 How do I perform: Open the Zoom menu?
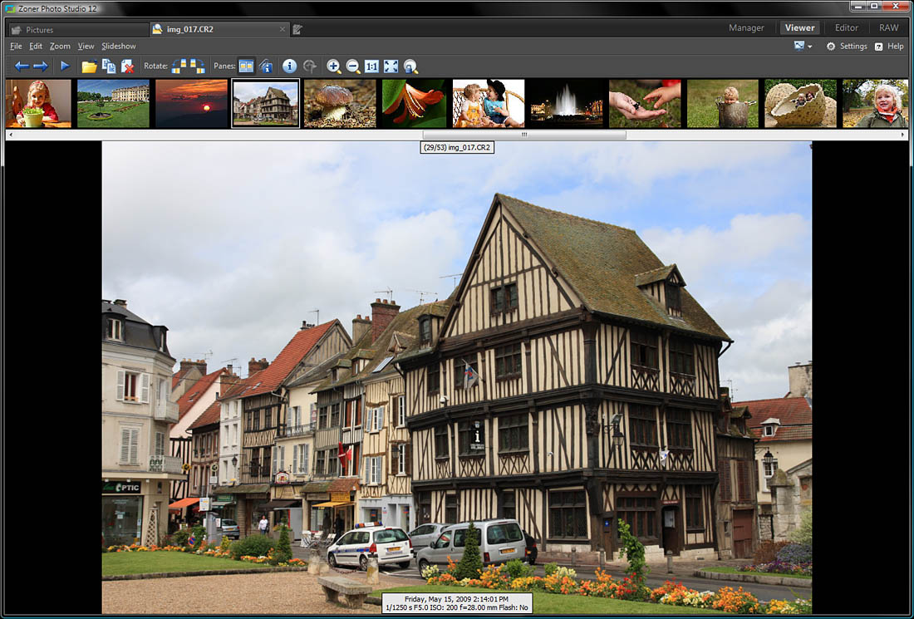click(60, 46)
